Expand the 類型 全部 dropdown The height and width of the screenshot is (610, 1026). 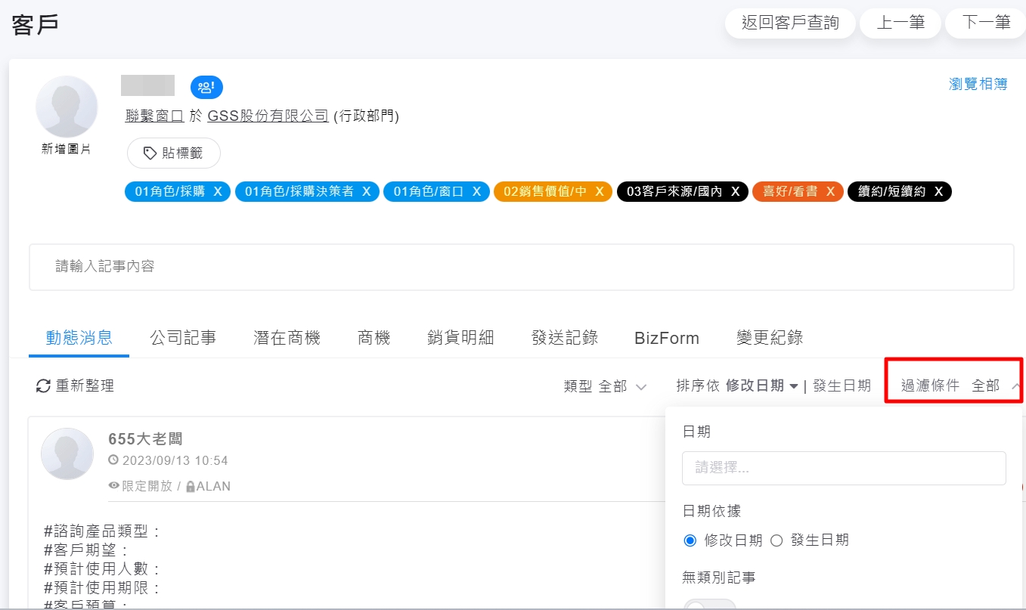coord(605,386)
